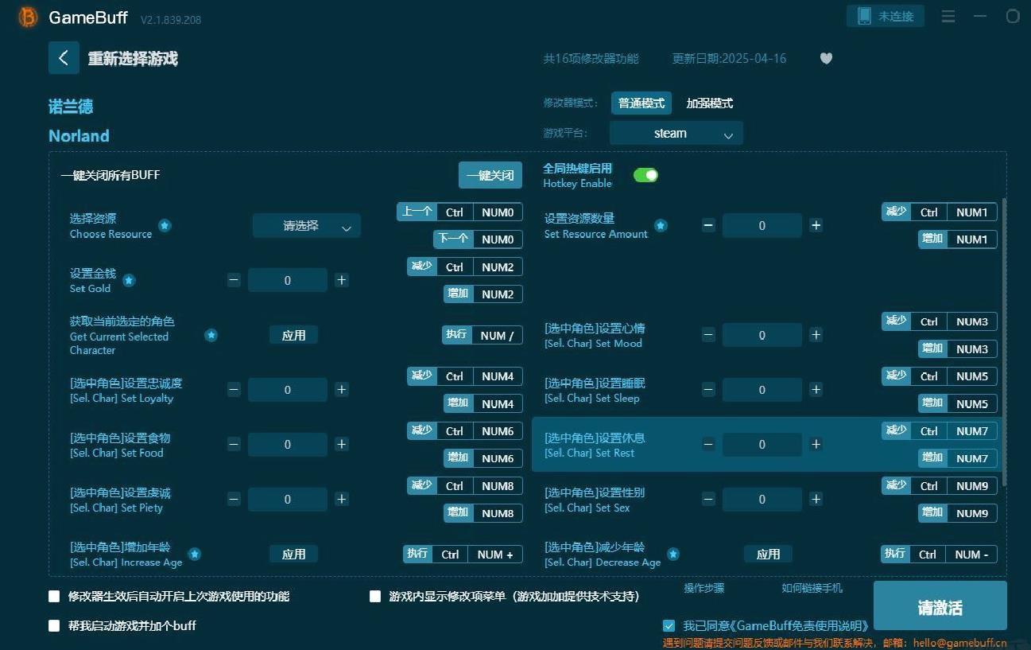The height and width of the screenshot is (650, 1031).
Task: Click 减少 Ctrl NUM2 hotkey for Set Gold
Action: pyautogui.click(x=465, y=267)
